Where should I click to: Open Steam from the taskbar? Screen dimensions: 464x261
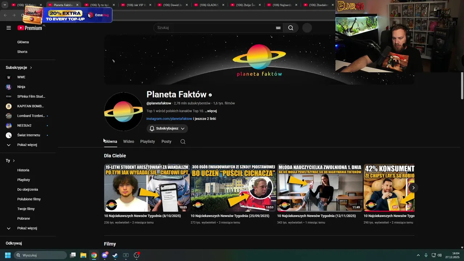[x=115, y=255]
